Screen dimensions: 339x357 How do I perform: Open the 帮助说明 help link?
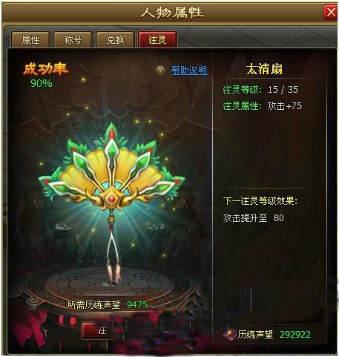point(189,71)
